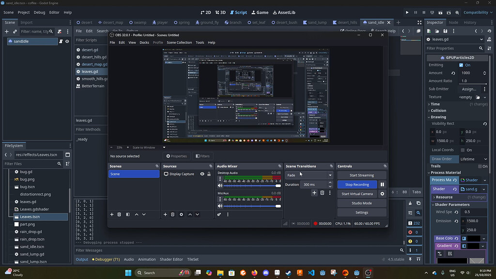Open Compatibility renderer dropdown
The width and height of the screenshot is (496, 279).
coord(478,12)
